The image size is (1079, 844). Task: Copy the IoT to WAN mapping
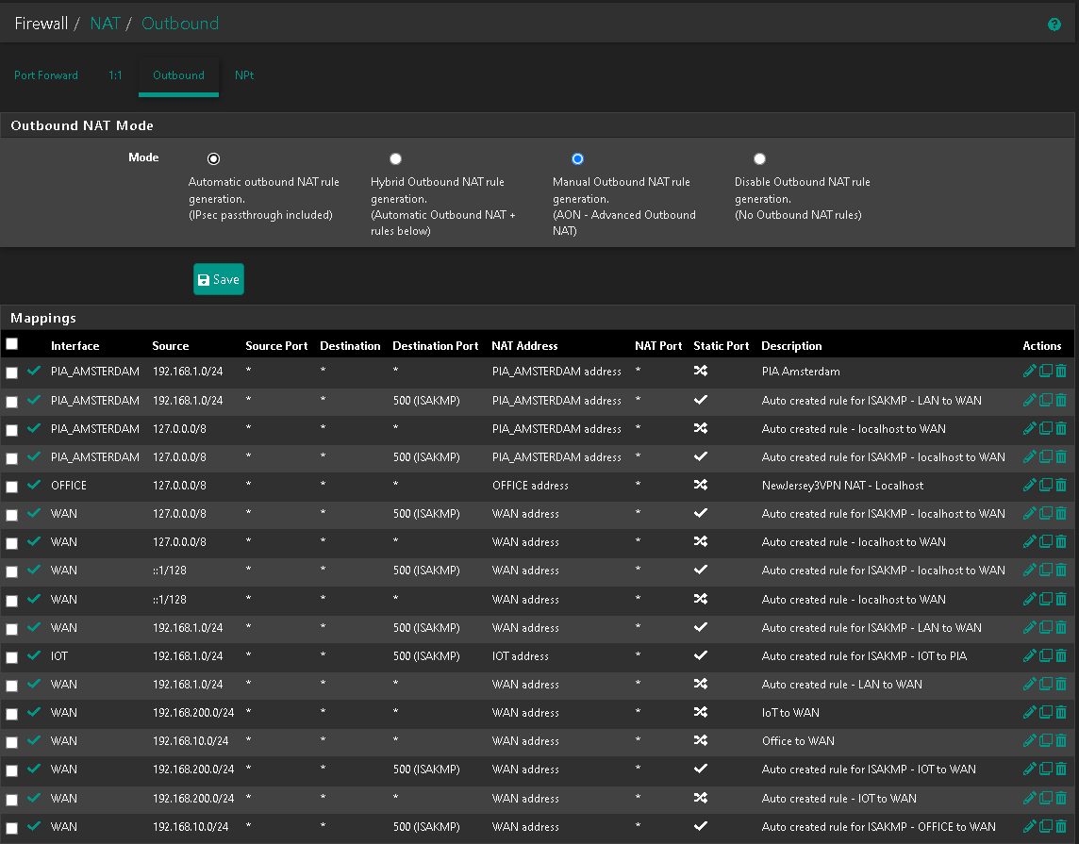pos(1045,713)
